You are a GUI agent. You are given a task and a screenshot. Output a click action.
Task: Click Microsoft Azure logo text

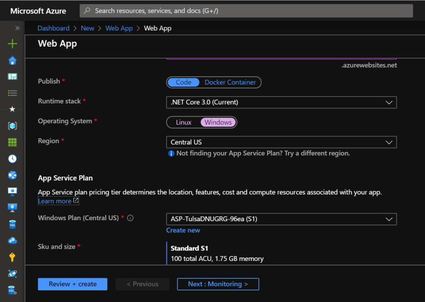pos(38,11)
